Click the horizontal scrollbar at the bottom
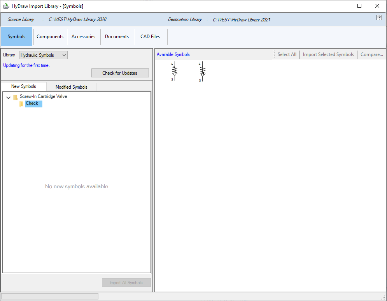The height and width of the screenshot is (301, 387). [49, 296]
